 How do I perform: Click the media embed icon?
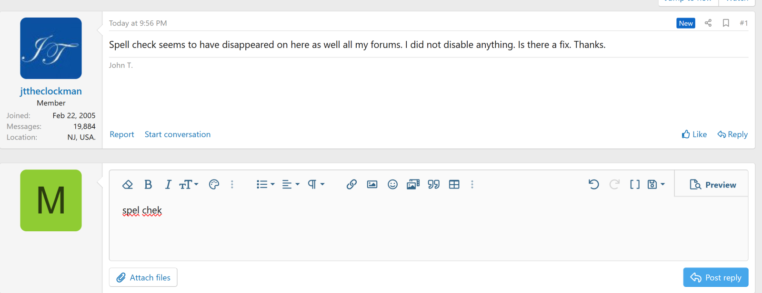coord(413,184)
